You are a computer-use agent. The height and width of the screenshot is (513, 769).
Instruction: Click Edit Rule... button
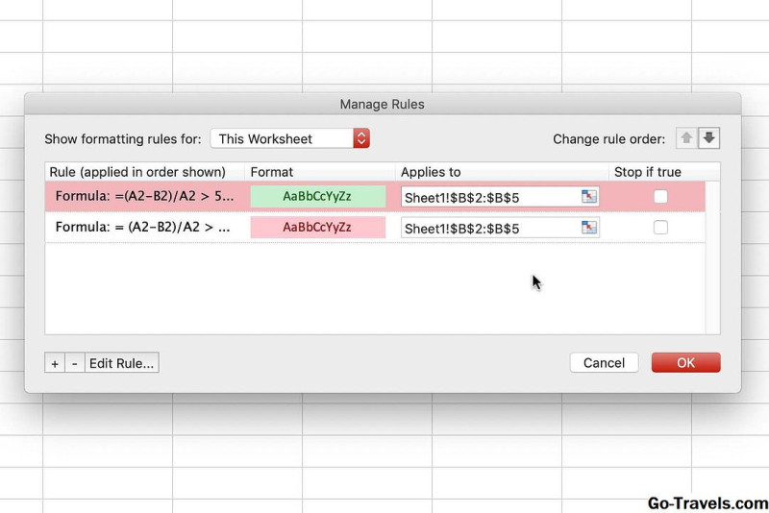(x=122, y=363)
